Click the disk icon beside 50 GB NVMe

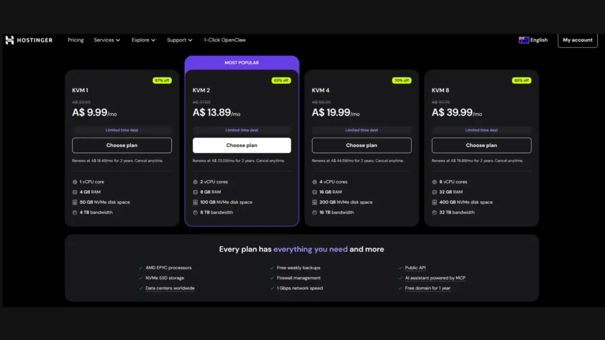point(75,202)
